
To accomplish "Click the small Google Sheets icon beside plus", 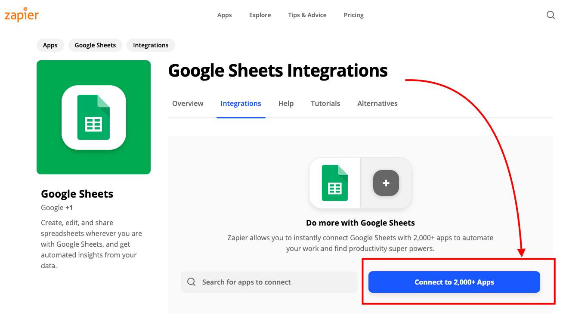I will coord(335,183).
